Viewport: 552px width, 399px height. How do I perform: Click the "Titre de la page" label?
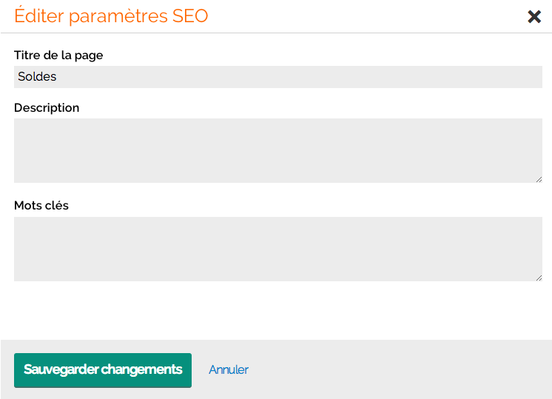click(58, 55)
